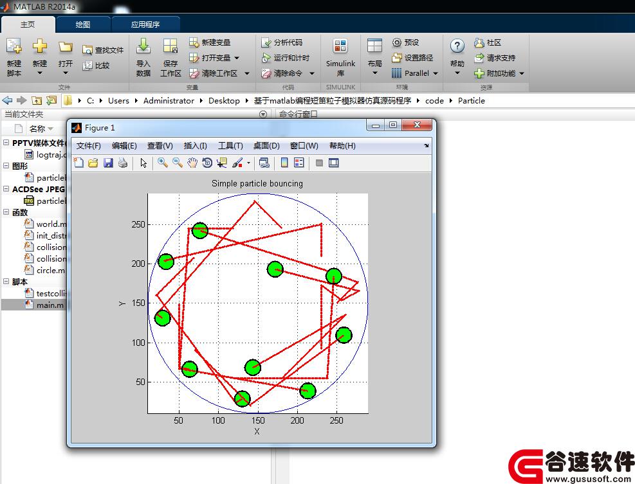Screen dimensions: 635x484
Task: Click the Save Workspace (保存工作区) icon
Action: pyautogui.click(x=170, y=46)
